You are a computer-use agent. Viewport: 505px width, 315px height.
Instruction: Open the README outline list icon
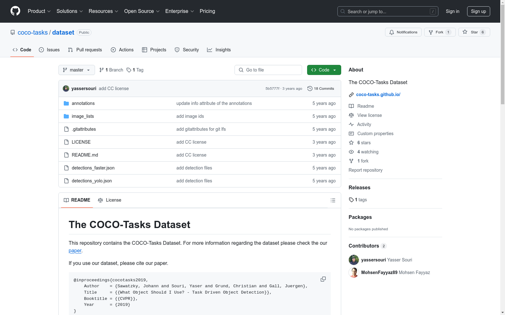click(333, 200)
